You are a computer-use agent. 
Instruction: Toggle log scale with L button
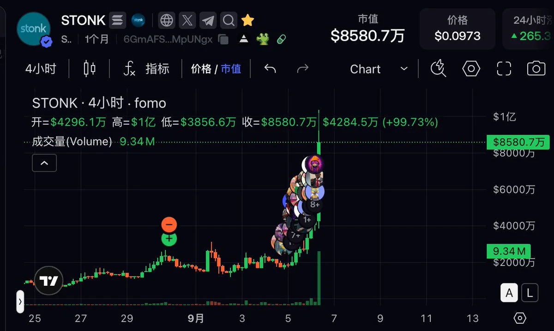point(530,293)
